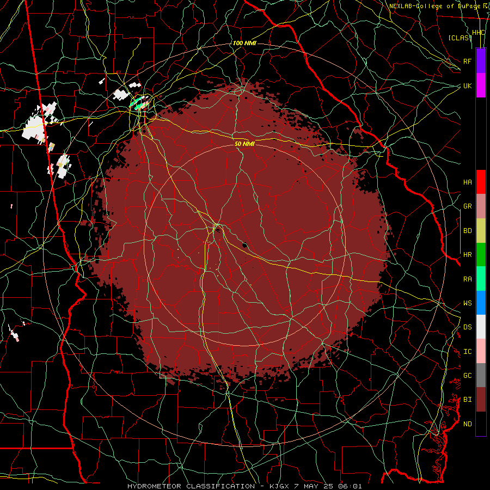Image resolution: width=490 pixels, height=490 pixels.
Task: Click the black ND legend swatch
Action: click(481, 424)
